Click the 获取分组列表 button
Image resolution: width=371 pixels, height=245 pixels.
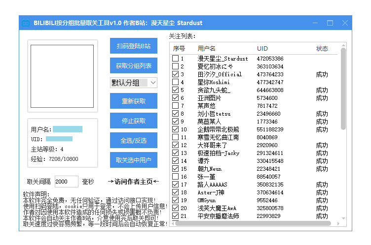[x=133, y=65]
